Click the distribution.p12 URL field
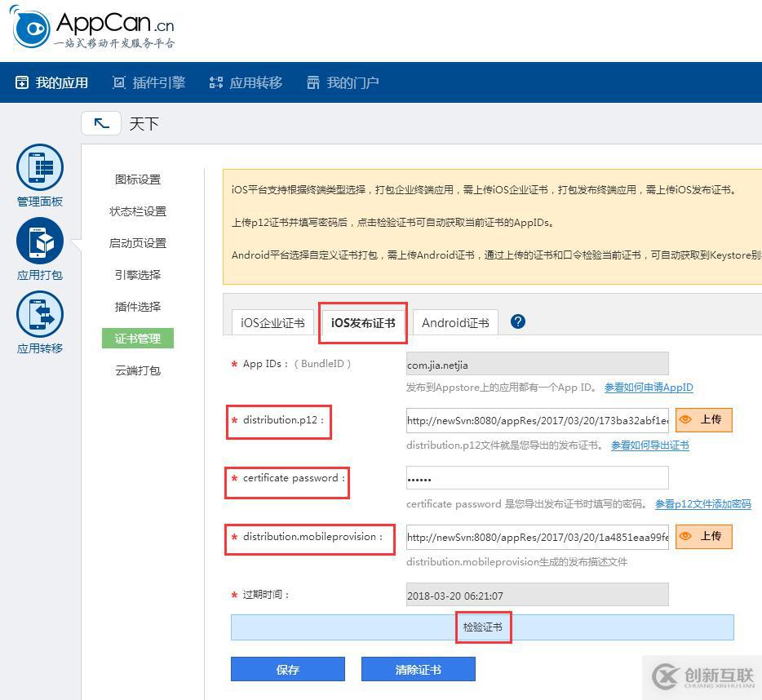Screen dimensions: 762x700 [x=538, y=420]
